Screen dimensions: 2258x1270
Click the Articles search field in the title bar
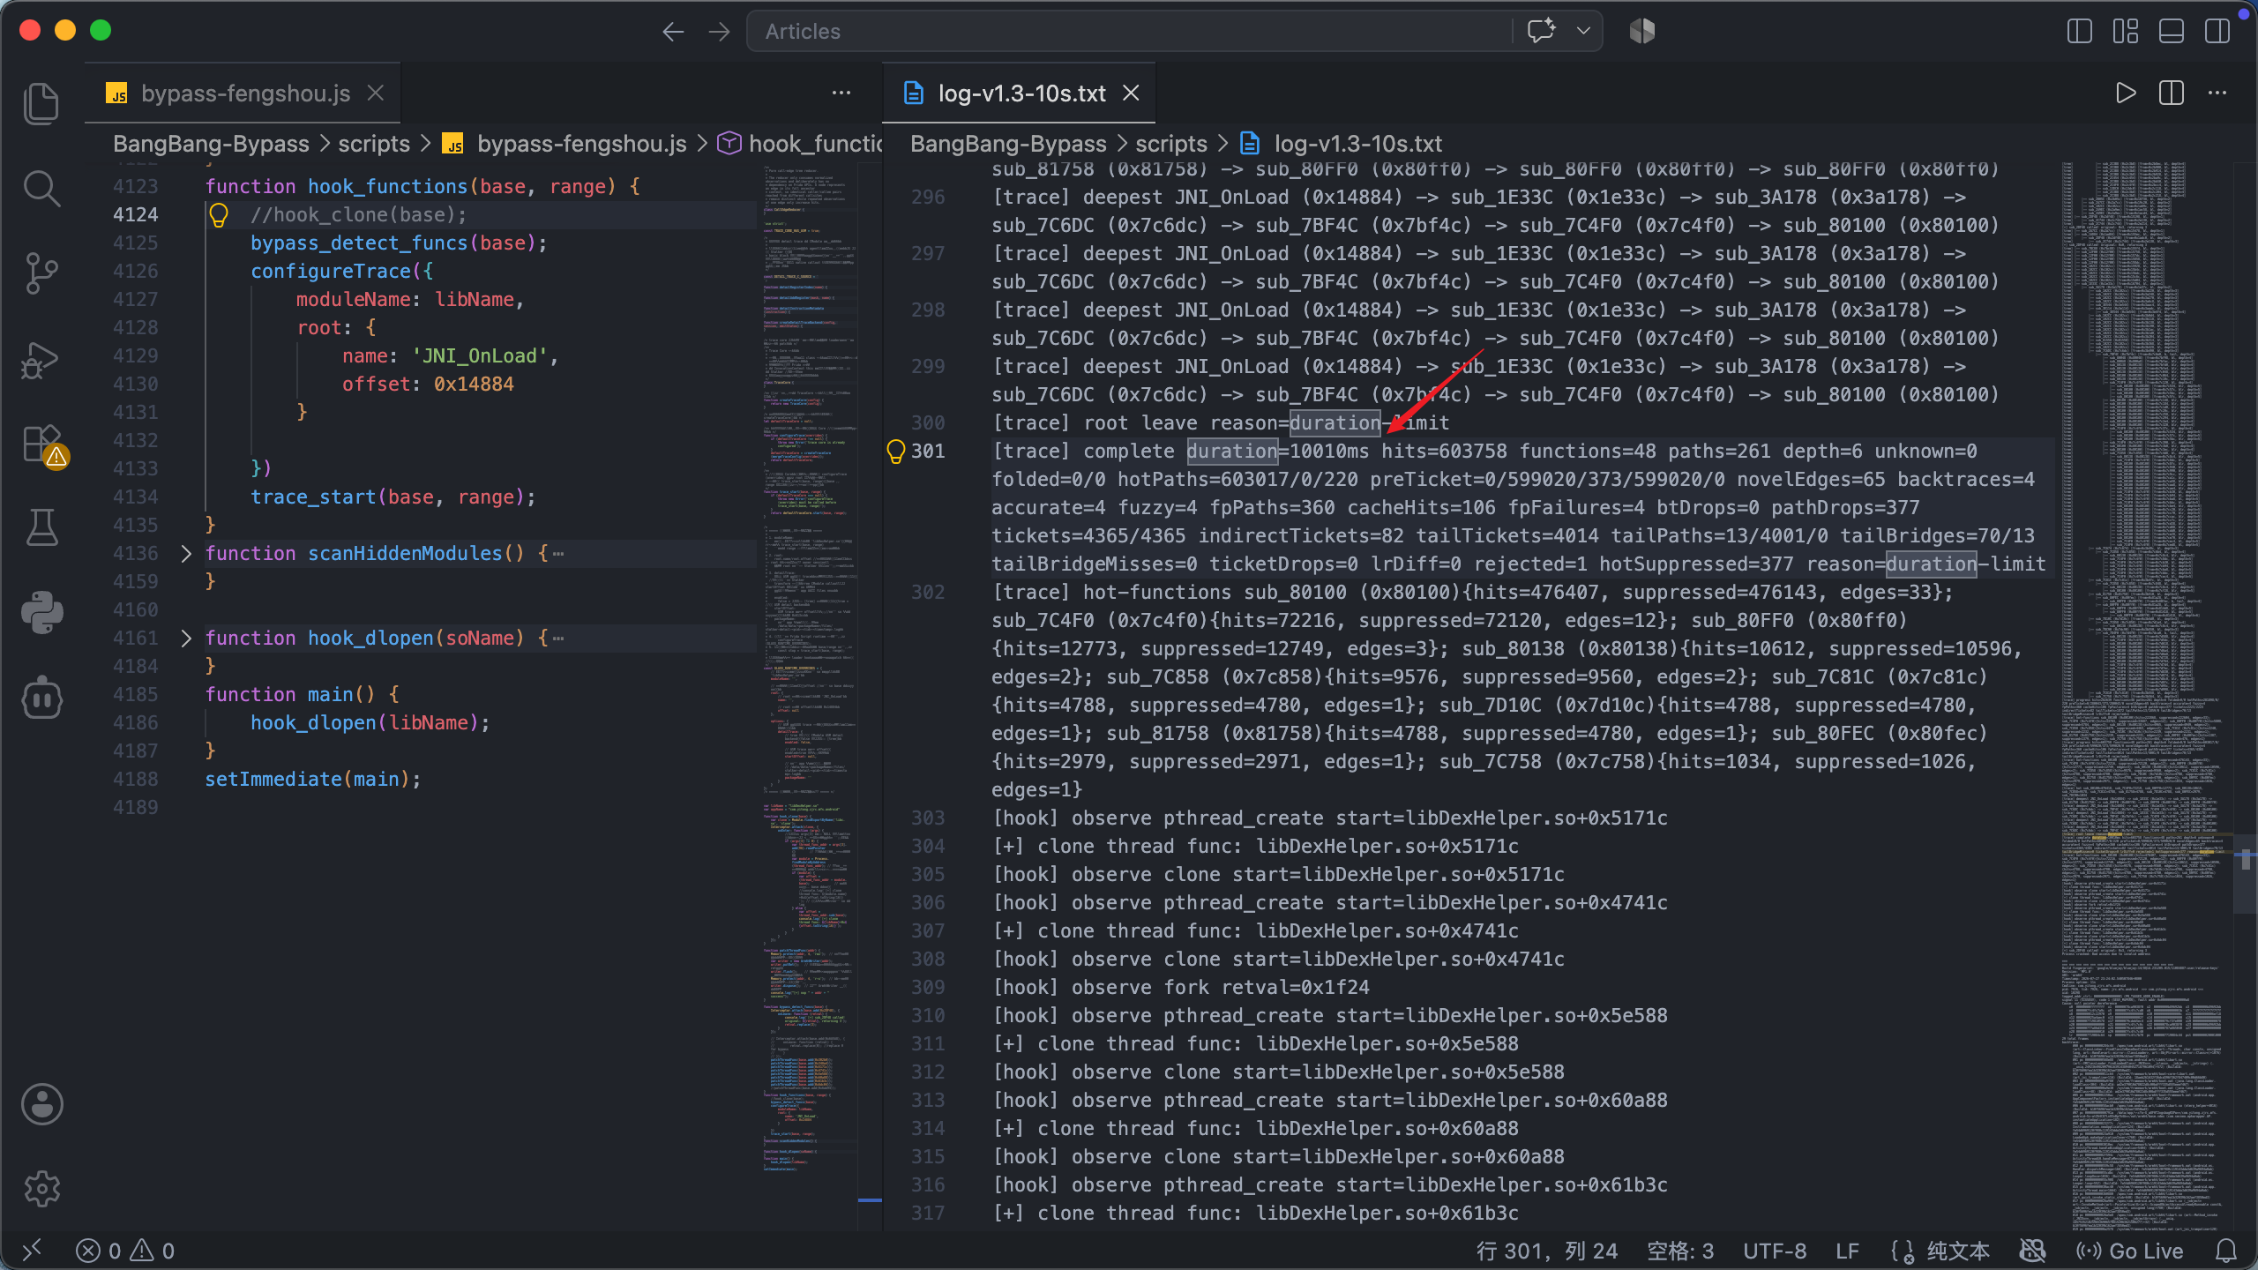[x=1129, y=32]
